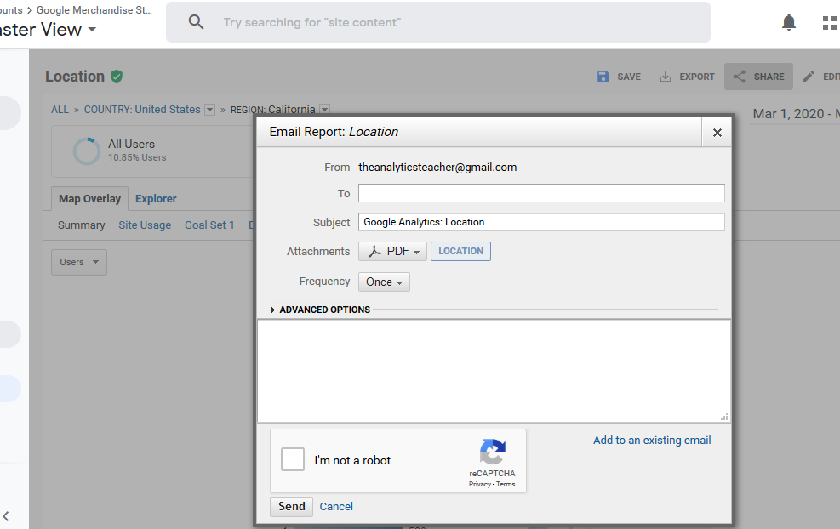Image resolution: width=840 pixels, height=529 pixels.
Task: Check the I'm not a robot box
Action: point(293,460)
